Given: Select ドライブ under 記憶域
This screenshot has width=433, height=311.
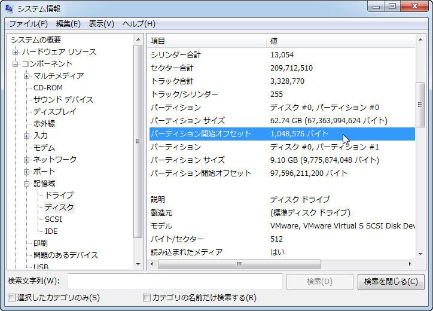Looking at the screenshot, I should pos(59,196).
